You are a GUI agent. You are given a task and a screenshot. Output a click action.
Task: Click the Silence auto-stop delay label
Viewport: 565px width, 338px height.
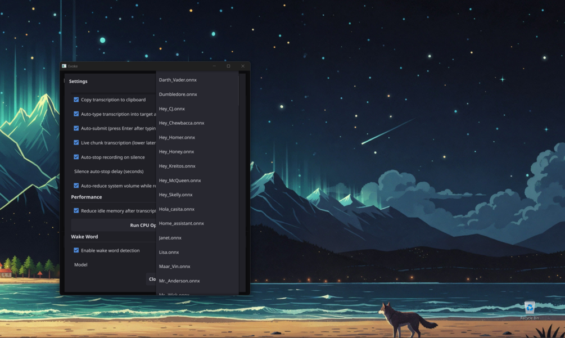point(109,172)
